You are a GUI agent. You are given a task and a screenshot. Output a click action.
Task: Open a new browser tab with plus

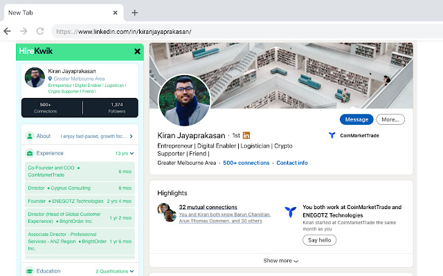click(135, 12)
